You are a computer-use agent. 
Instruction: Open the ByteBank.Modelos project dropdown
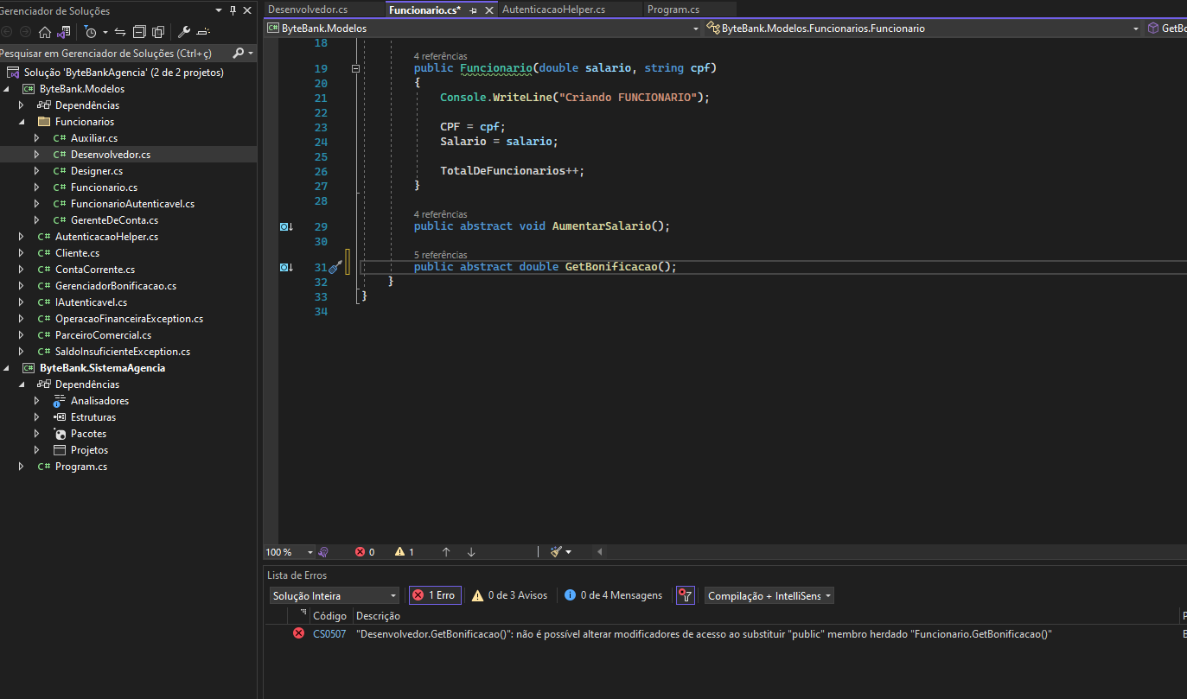click(696, 29)
